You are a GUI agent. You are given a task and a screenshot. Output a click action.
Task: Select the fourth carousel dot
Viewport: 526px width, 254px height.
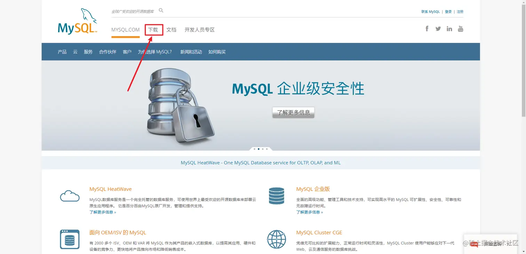267,149
